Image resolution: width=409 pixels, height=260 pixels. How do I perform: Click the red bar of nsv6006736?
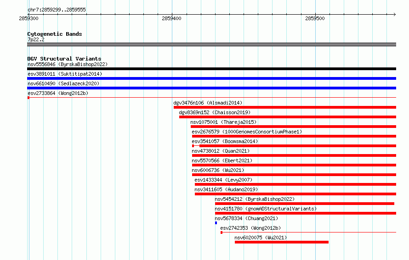point(294,175)
